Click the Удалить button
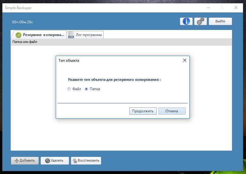 click(x=55, y=161)
